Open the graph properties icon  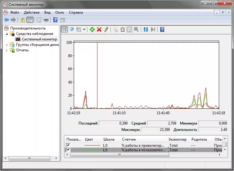(x=130, y=29)
